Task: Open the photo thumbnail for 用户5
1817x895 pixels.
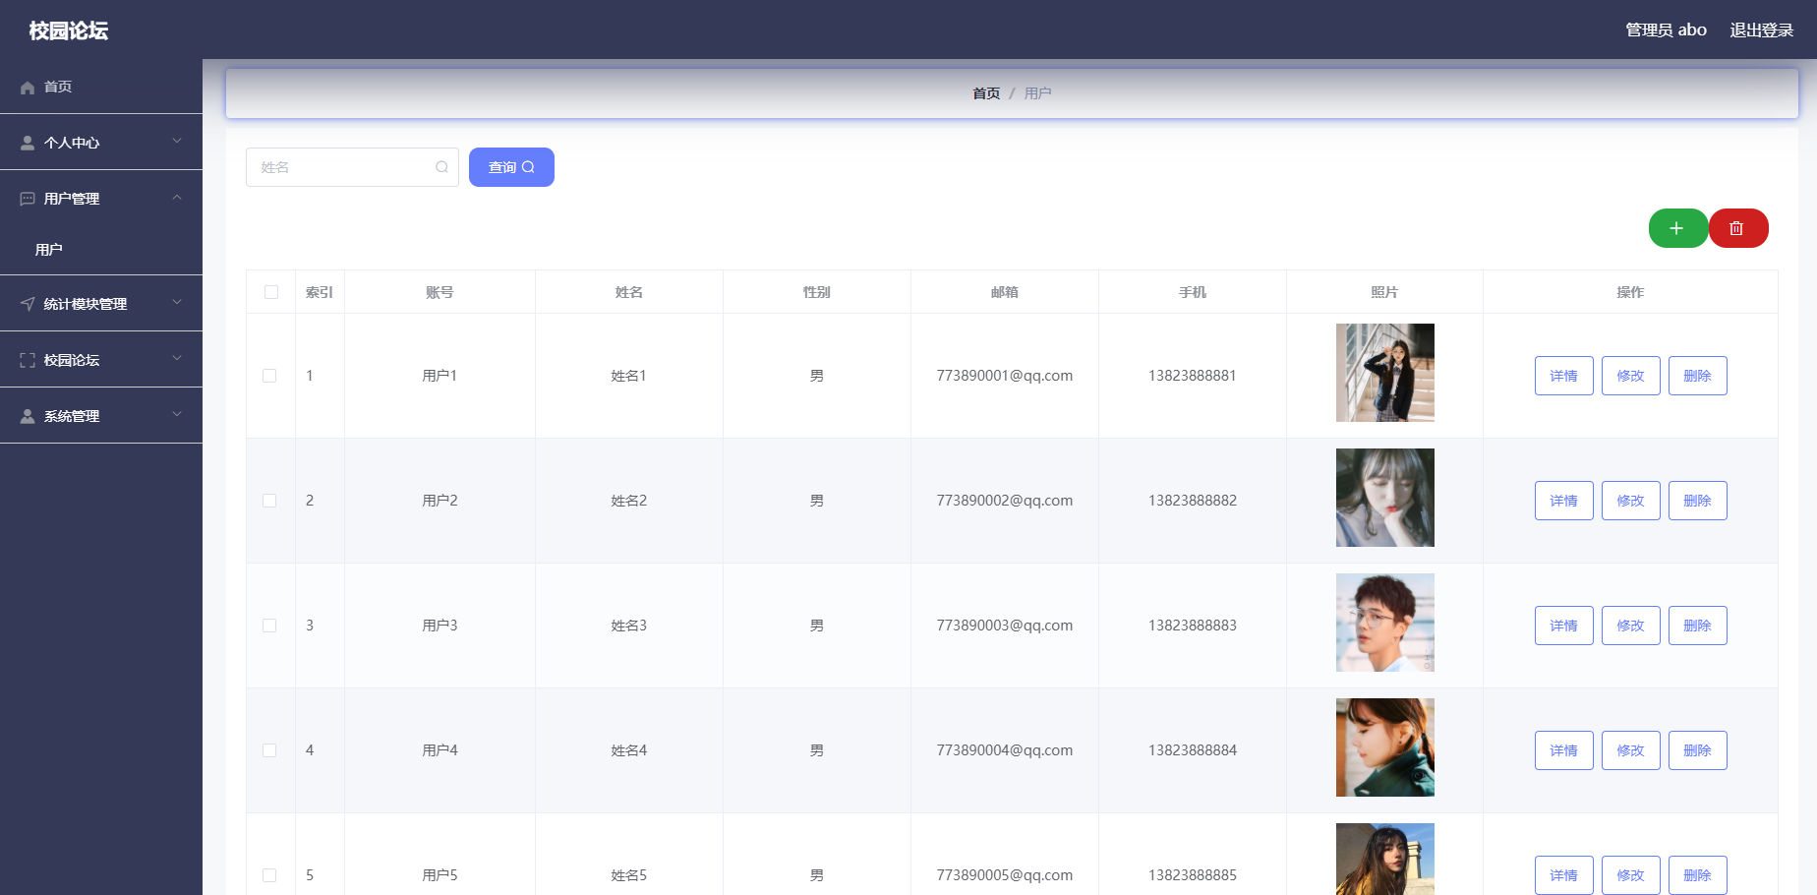Action: [x=1385, y=859]
